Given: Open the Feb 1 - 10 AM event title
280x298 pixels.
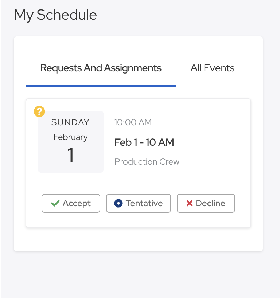Looking at the screenshot, I should coord(144,142).
